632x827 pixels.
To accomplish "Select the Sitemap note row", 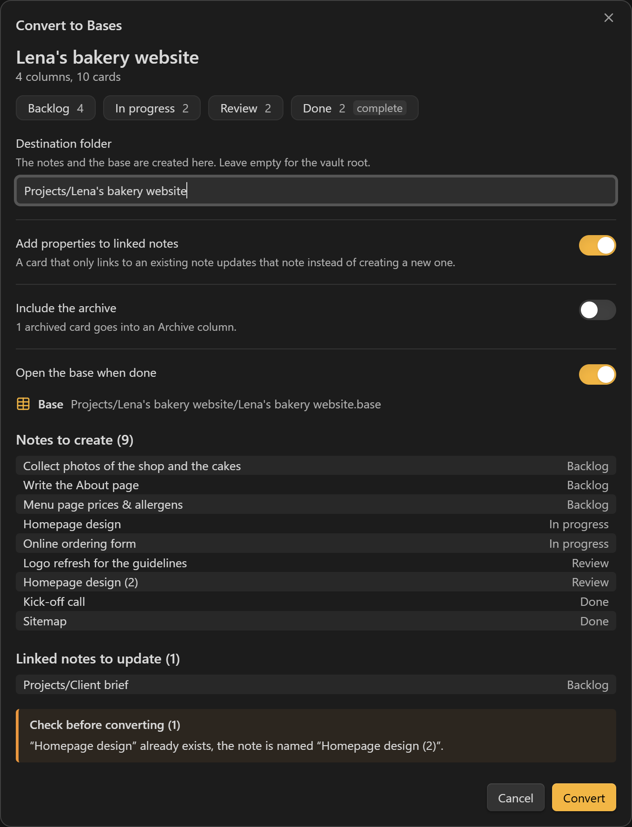I will point(316,621).
